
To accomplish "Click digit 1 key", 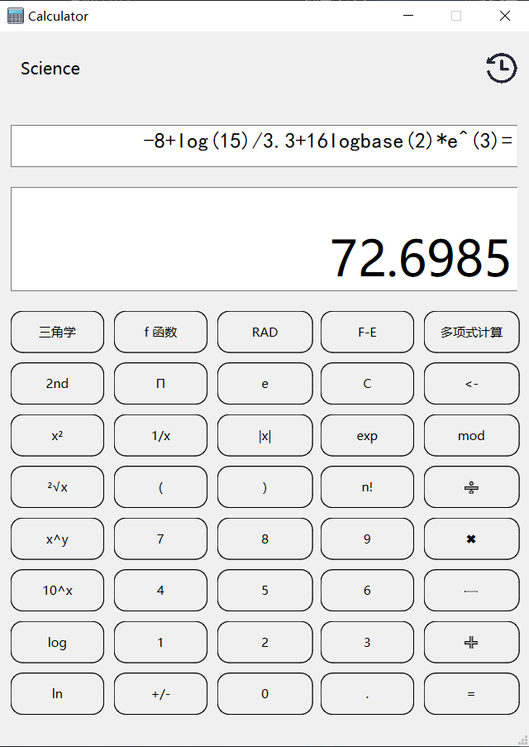I will [x=160, y=642].
